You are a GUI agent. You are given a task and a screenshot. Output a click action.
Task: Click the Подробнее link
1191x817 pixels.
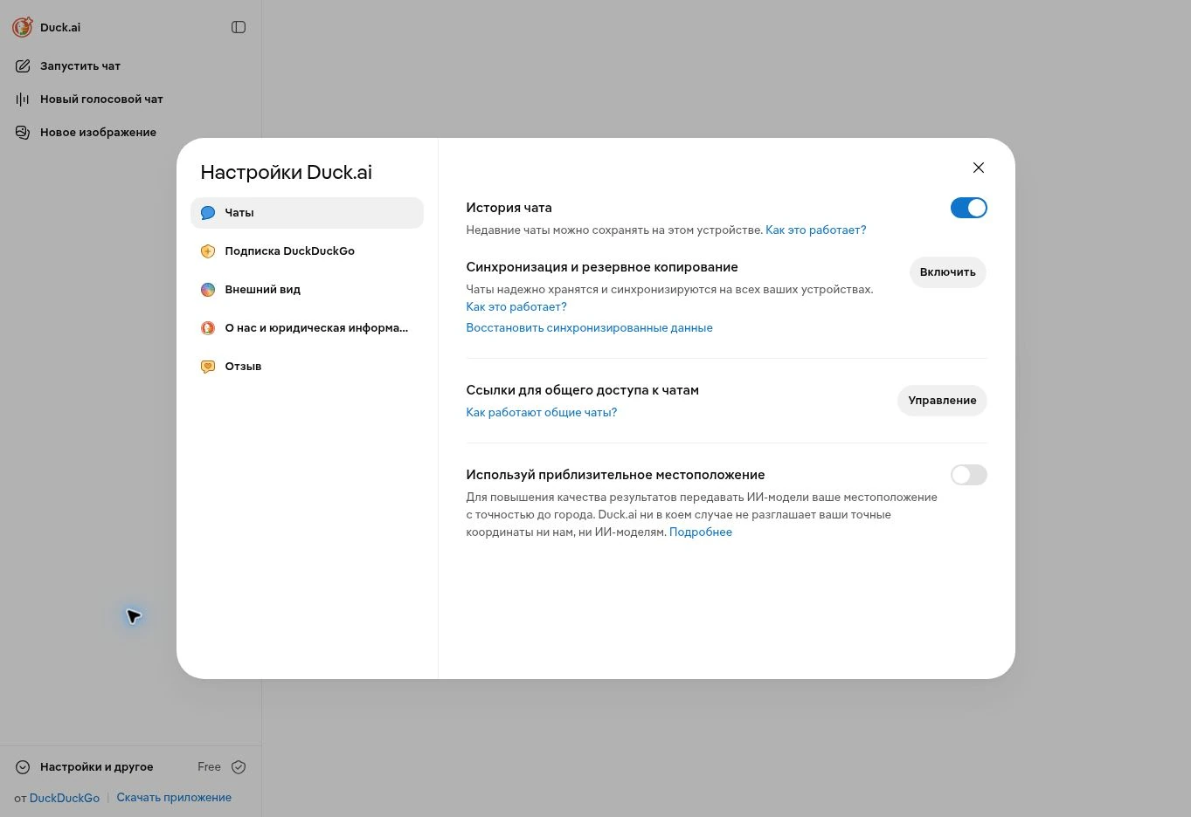click(701, 532)
